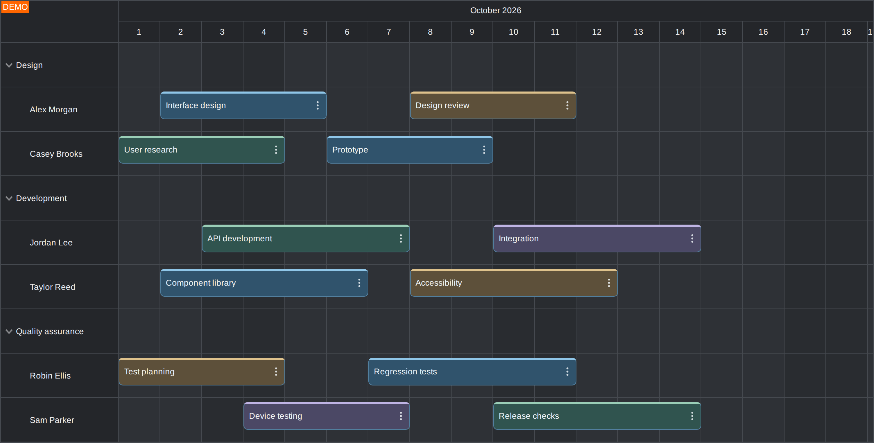Click the Development group label
The width and height of the screenshot is (874, 443).
pyautogui.click(x=41, y=198)
